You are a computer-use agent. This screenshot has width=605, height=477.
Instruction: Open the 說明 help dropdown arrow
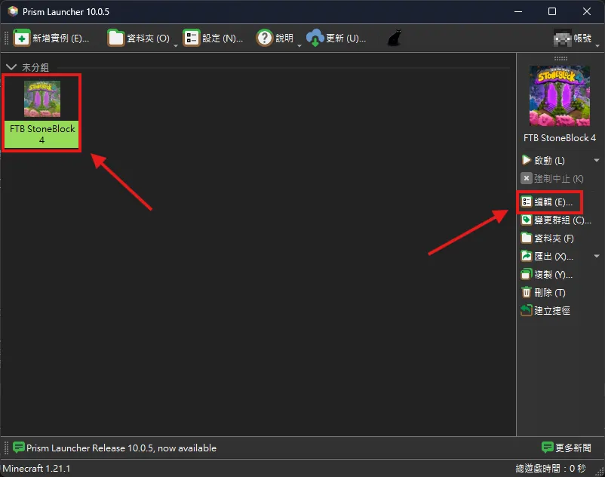click(x=299, y=44)
